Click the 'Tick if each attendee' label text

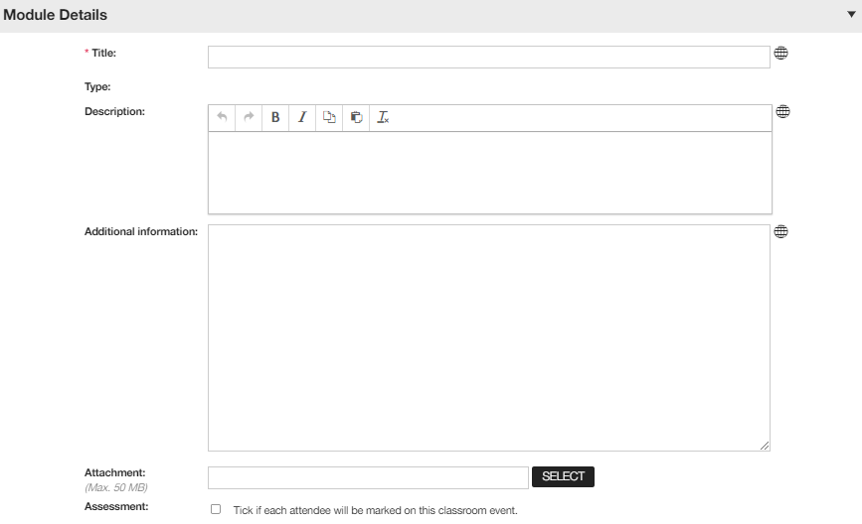point(376,510)
